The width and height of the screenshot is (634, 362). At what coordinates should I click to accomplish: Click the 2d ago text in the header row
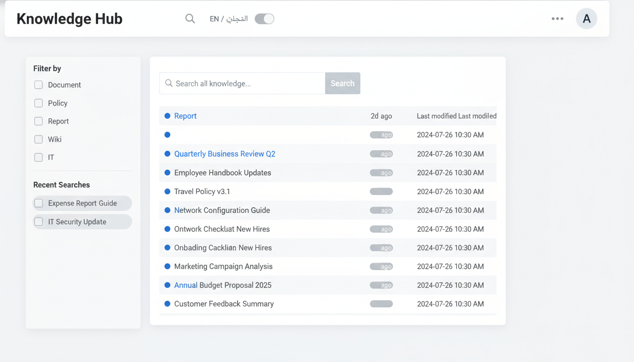coord(381,116)
